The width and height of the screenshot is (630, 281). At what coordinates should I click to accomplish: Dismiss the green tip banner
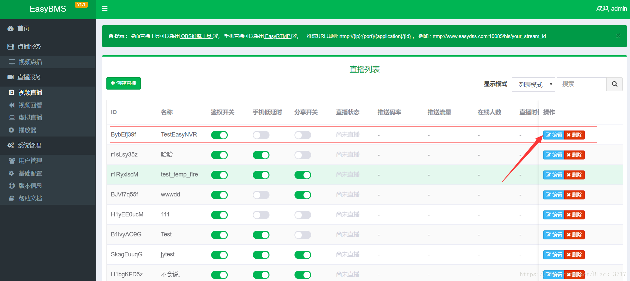pyautogui.click(x=618, y=36)
